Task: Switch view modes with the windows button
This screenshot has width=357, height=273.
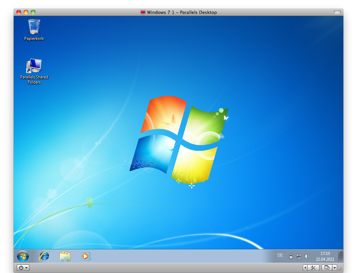Action: (x=326, y=268)
